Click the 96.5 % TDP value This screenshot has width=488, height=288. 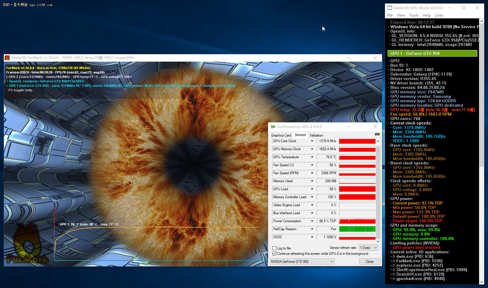(327, 221)
